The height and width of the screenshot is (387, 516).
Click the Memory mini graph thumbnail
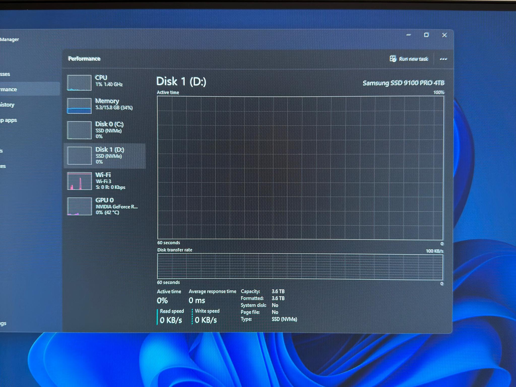(79, 106)
